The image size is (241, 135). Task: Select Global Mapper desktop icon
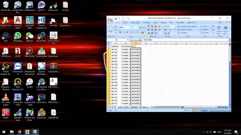(x=6, y=69)
